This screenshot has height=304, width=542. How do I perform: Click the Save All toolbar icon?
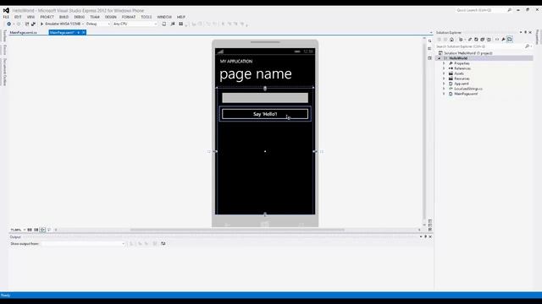pos(33,24)
